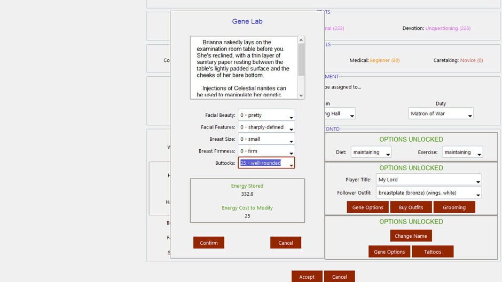The height and width of the screenshot is (282, 502).
Task: Open the Exercise dropdown
Action: click(x=462, y=152)
